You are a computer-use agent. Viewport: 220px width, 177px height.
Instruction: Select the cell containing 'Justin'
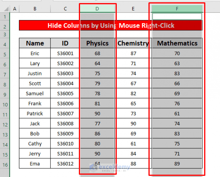pyautogui.click(x=35, y=73)
